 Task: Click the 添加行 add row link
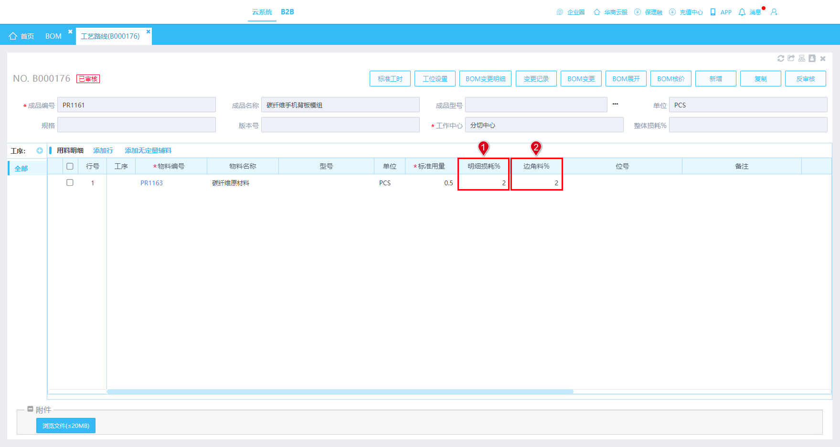point(103,150)
